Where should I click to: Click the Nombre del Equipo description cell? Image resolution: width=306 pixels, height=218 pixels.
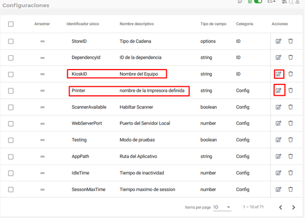tap(139, 74)
